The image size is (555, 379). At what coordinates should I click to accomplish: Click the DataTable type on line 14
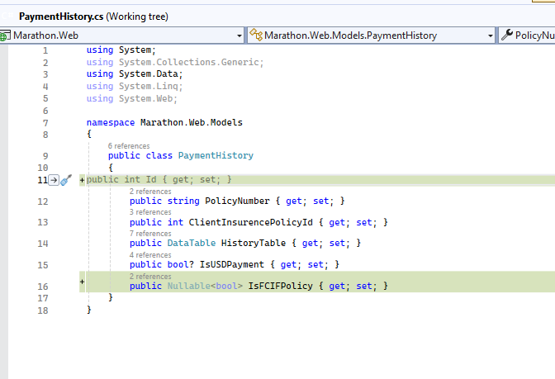click(191, 243)
